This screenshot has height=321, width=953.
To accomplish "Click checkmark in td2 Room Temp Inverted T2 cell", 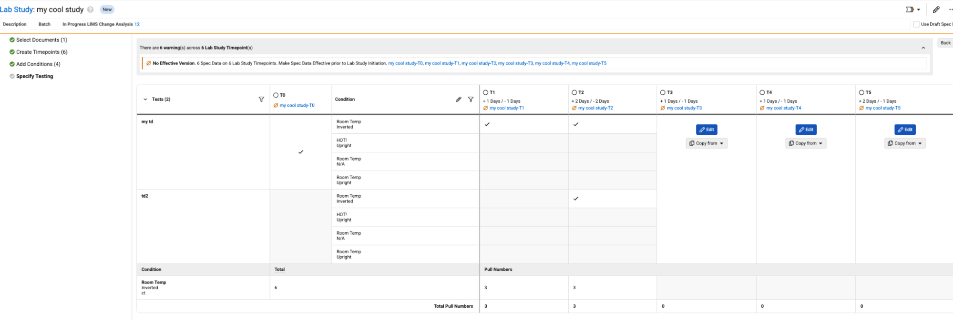I will click(x=576, y=199).
